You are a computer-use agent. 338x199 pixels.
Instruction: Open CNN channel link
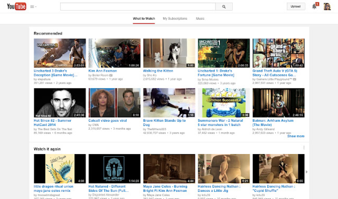coord(95,125)
